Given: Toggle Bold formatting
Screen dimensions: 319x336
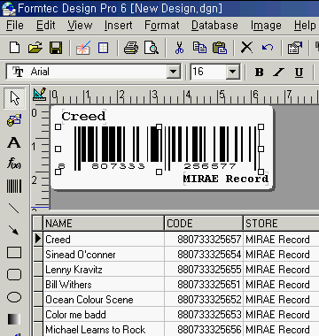Looking at the screenshot, I should coord(259,72).
